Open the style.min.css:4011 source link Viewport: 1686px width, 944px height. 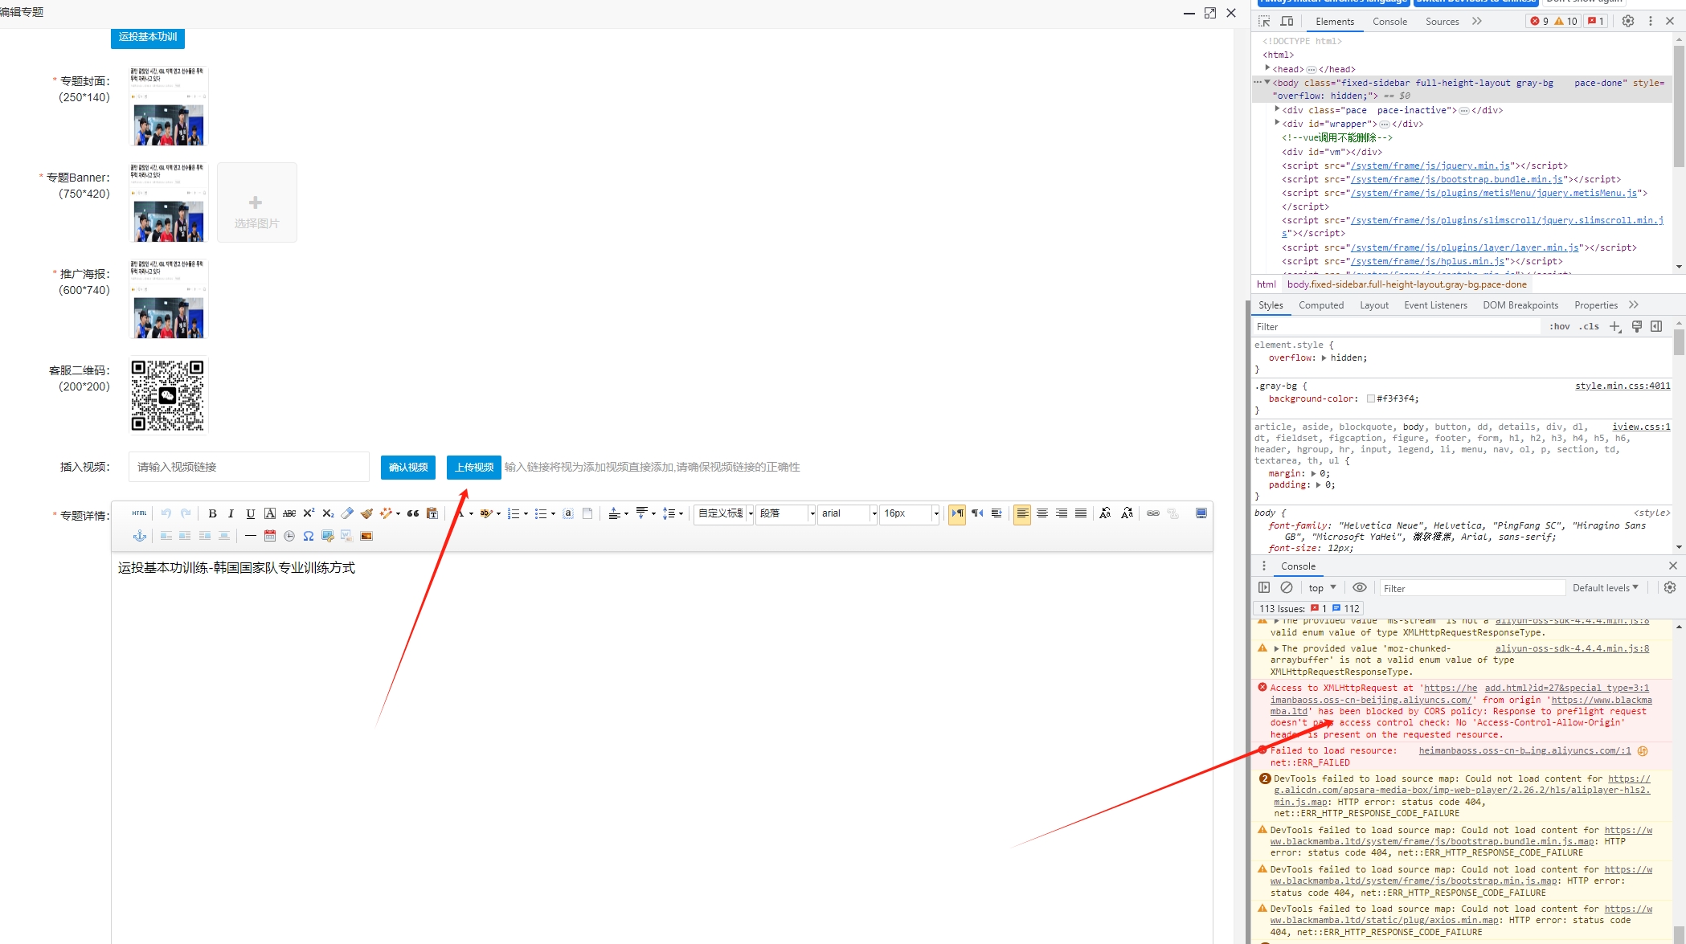(x=1622, y=386)
